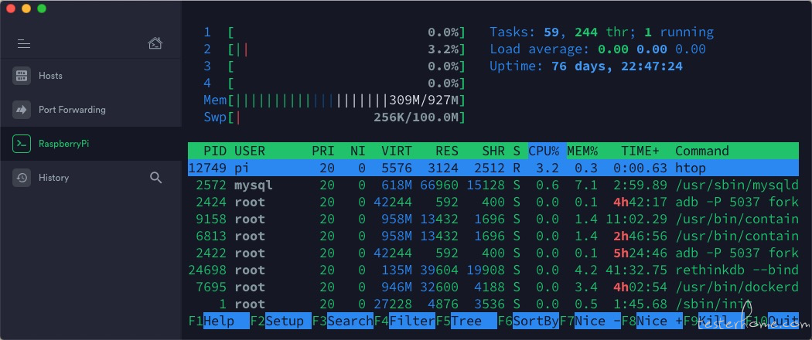812x340 pixels.
Task: Open the search magnifier icon
Action: (155, 178)
